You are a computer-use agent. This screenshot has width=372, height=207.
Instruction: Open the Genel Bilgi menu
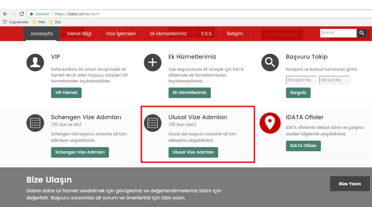coord(79,33)
